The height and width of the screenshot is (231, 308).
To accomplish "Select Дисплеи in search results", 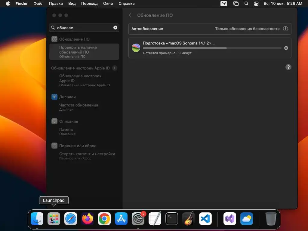I will [67, 97].
